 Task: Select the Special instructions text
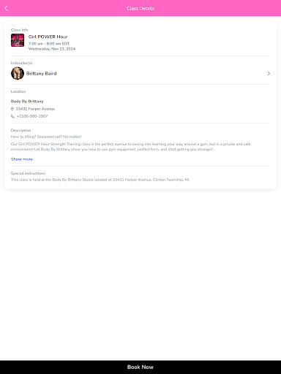(x=100, y=180)
